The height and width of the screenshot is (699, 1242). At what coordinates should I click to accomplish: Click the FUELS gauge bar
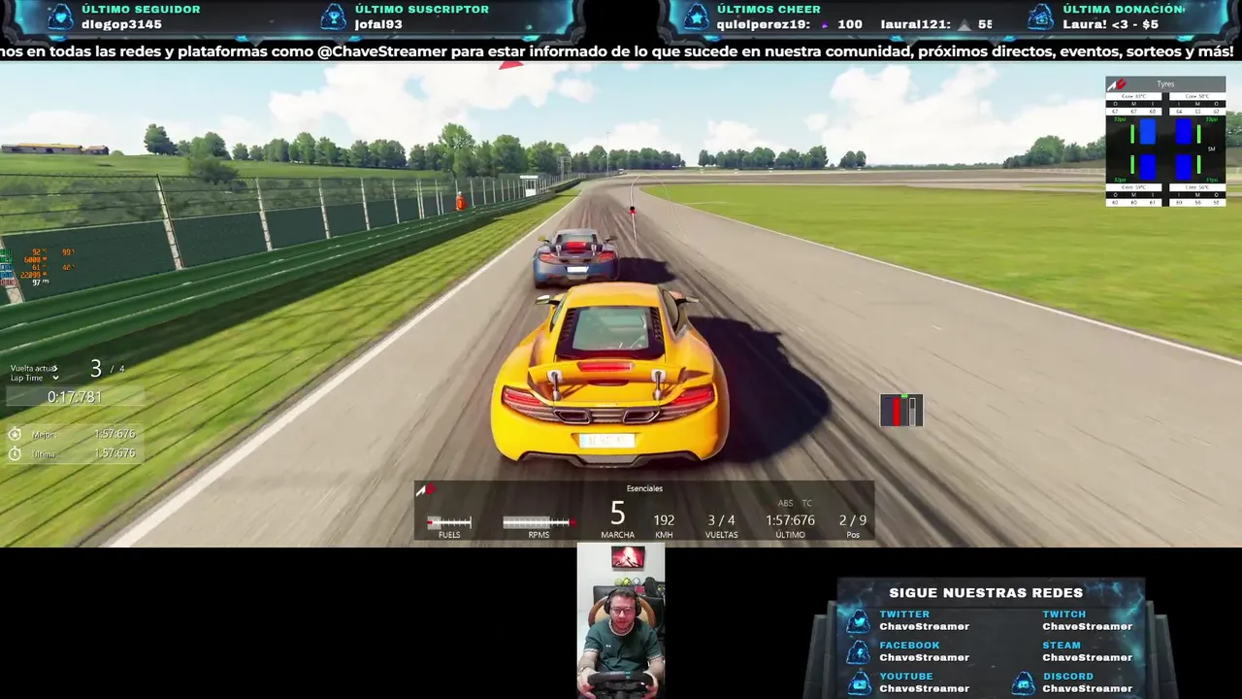click(449, 522)
